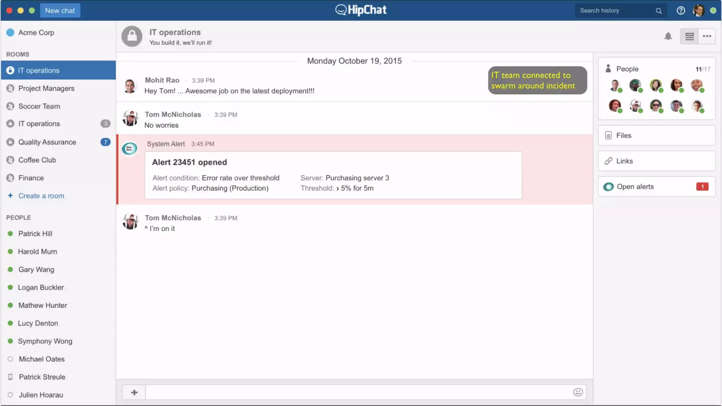The height and width of the screenshot is (406, 722).
Task: Open chat with Patrick Hill
Action: click(x=35, y=234)
